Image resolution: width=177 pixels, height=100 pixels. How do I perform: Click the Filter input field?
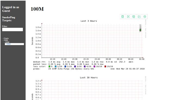click(13, 30)
